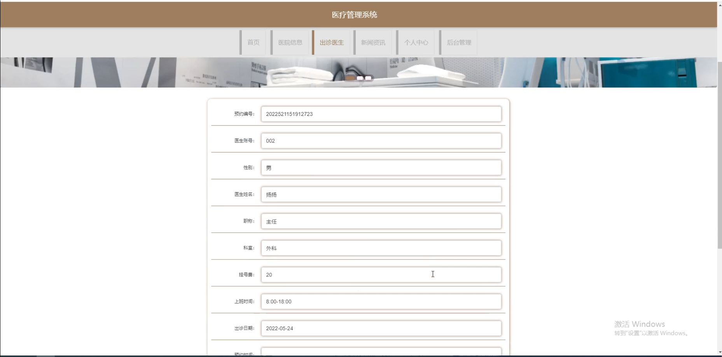Switch to the 个人中心 tab
Viewport: 722px width, 357px height.
(x=416, y=42)
